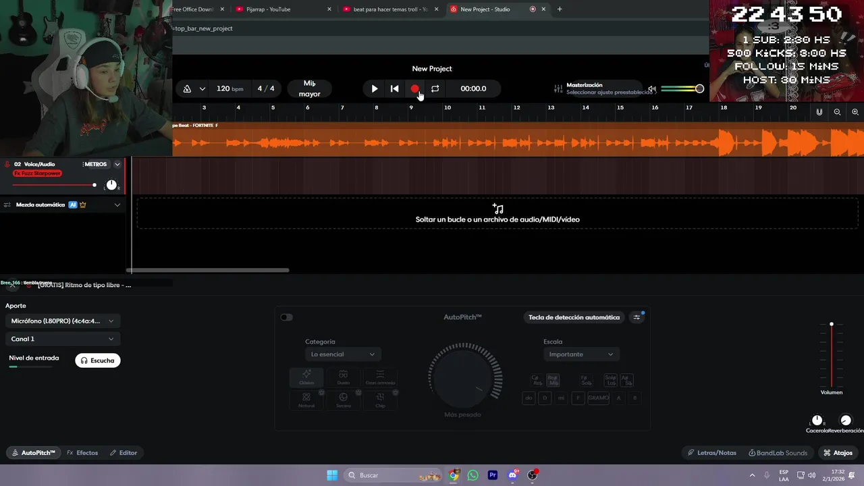Open AutoPitch advanced settings sliders icon
Screen dimensions: 864x486
point(637,317)
